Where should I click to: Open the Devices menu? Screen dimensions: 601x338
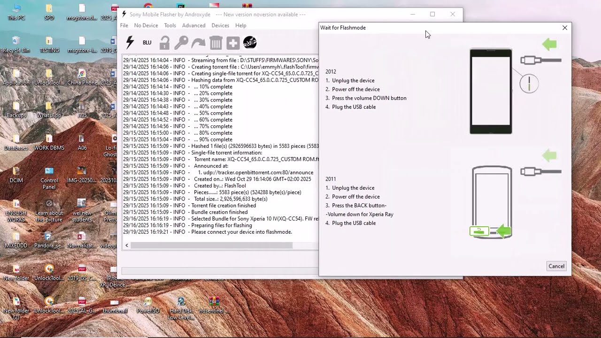220,25
